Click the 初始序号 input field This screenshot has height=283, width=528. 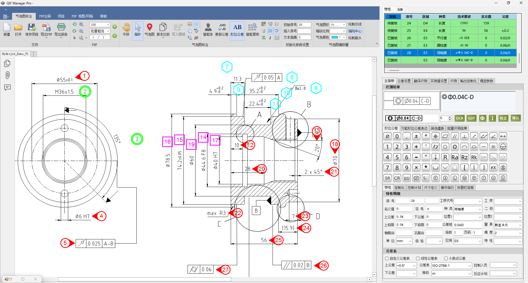pos(304,25)
